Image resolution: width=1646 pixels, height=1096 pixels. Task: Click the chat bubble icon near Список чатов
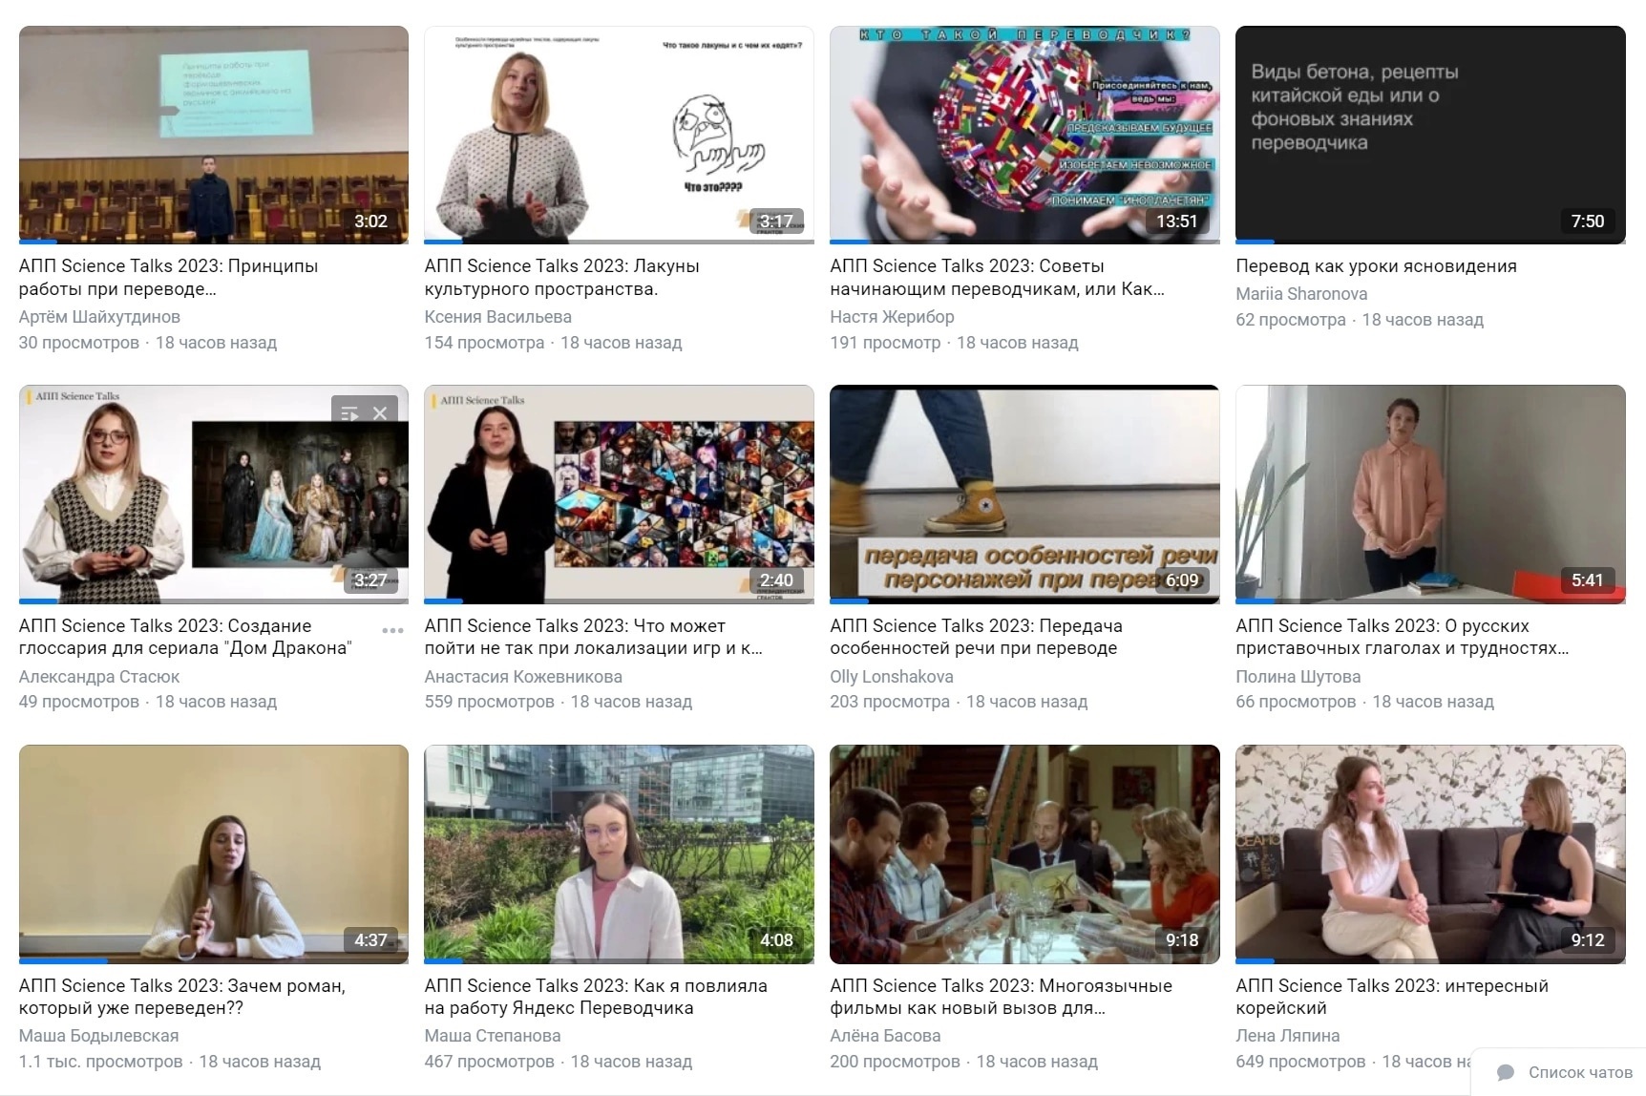point(1506,1072)
